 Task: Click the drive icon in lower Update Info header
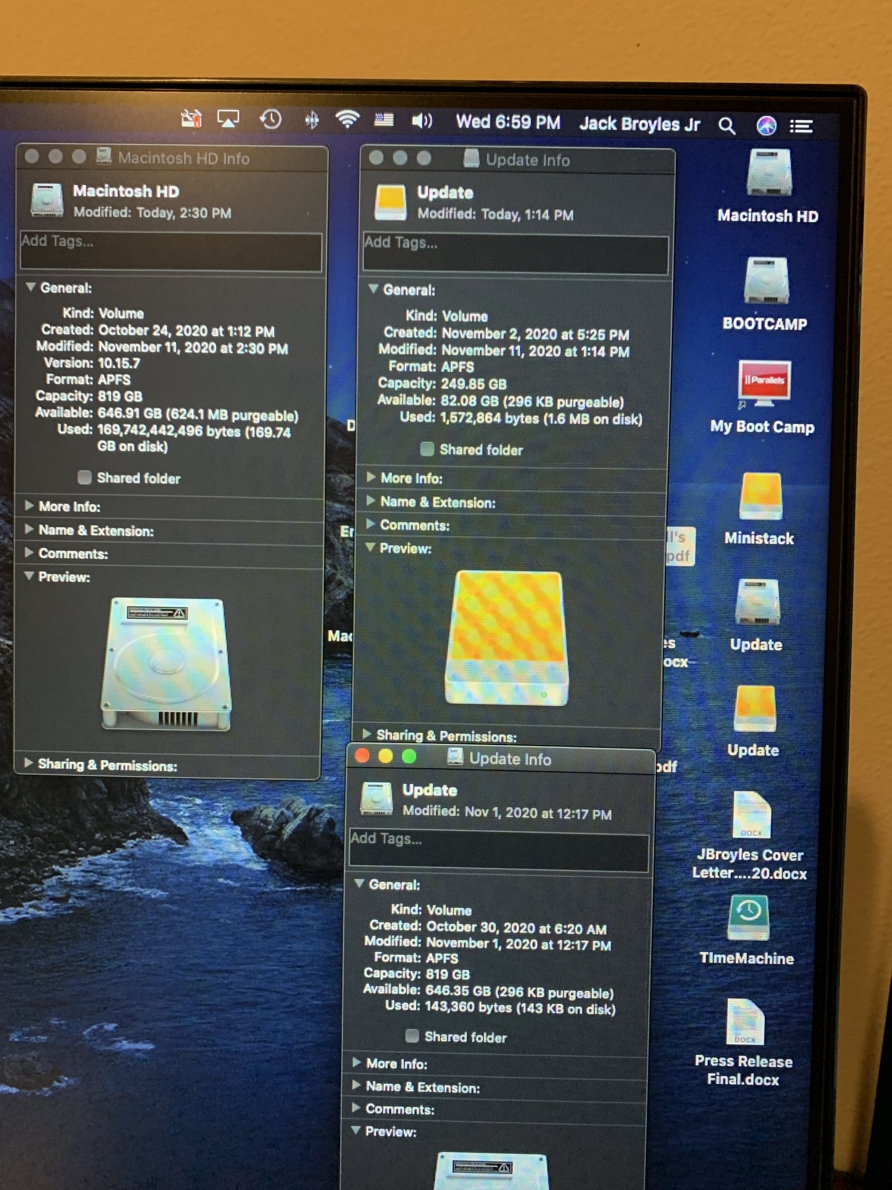[x=376, y=798]
